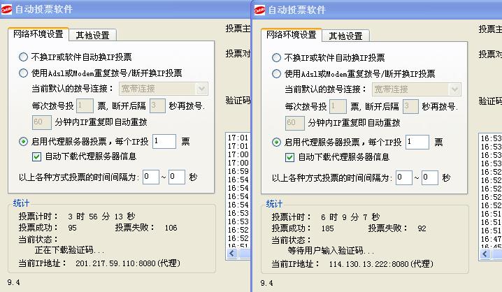Focus the maximum time interval field in the right window
The width and height of the screenshot is (502, 292).
429,177
